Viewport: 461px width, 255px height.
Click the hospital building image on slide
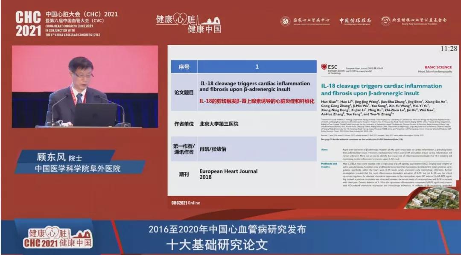(431, 197)
